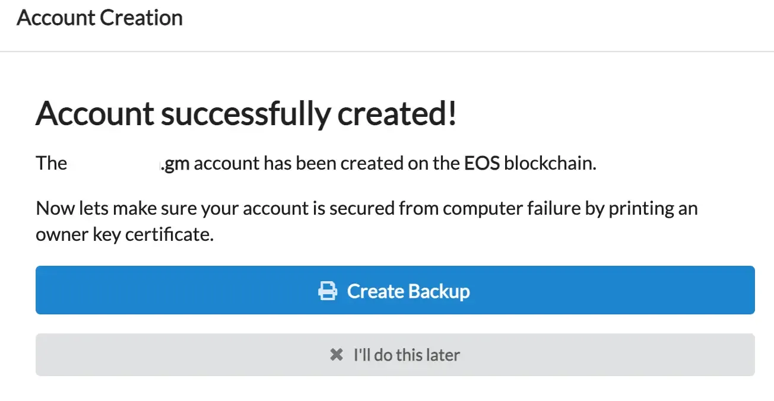Viewport: 774px width, 401px height.
Task: Click the account creation confirmation sentence
Action: pos(315,163)
